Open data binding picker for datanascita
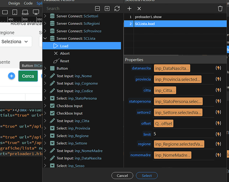The height and width of the screenshot is (182, 229). point(218,68)
